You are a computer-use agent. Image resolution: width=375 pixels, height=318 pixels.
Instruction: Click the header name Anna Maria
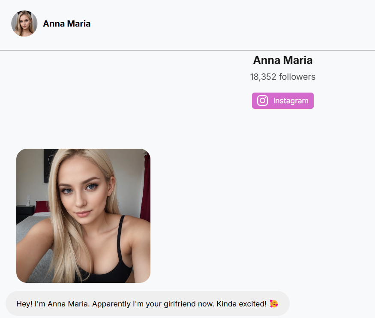[x=67, y=24]
